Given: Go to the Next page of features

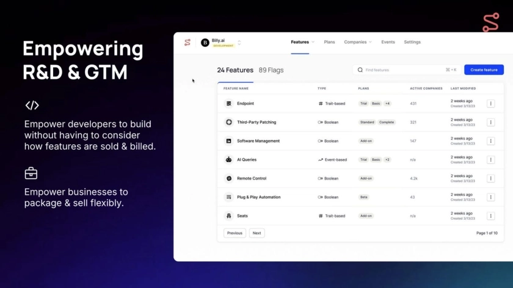Looking at the screenshot, I should click(256, 233).
